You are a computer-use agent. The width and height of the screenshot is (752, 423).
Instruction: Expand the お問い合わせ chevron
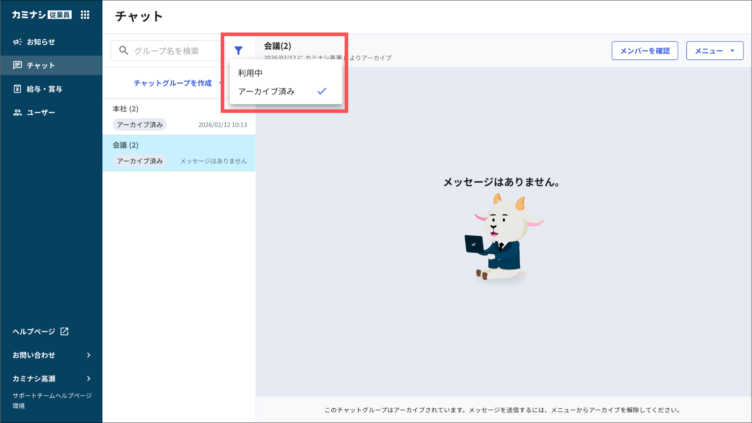click(88, 355)
